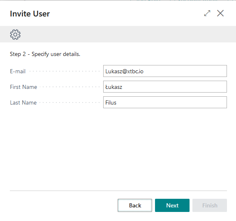Click the E-mail input field
This screenshot has height=221, width=236.
[x=165, y=71]
